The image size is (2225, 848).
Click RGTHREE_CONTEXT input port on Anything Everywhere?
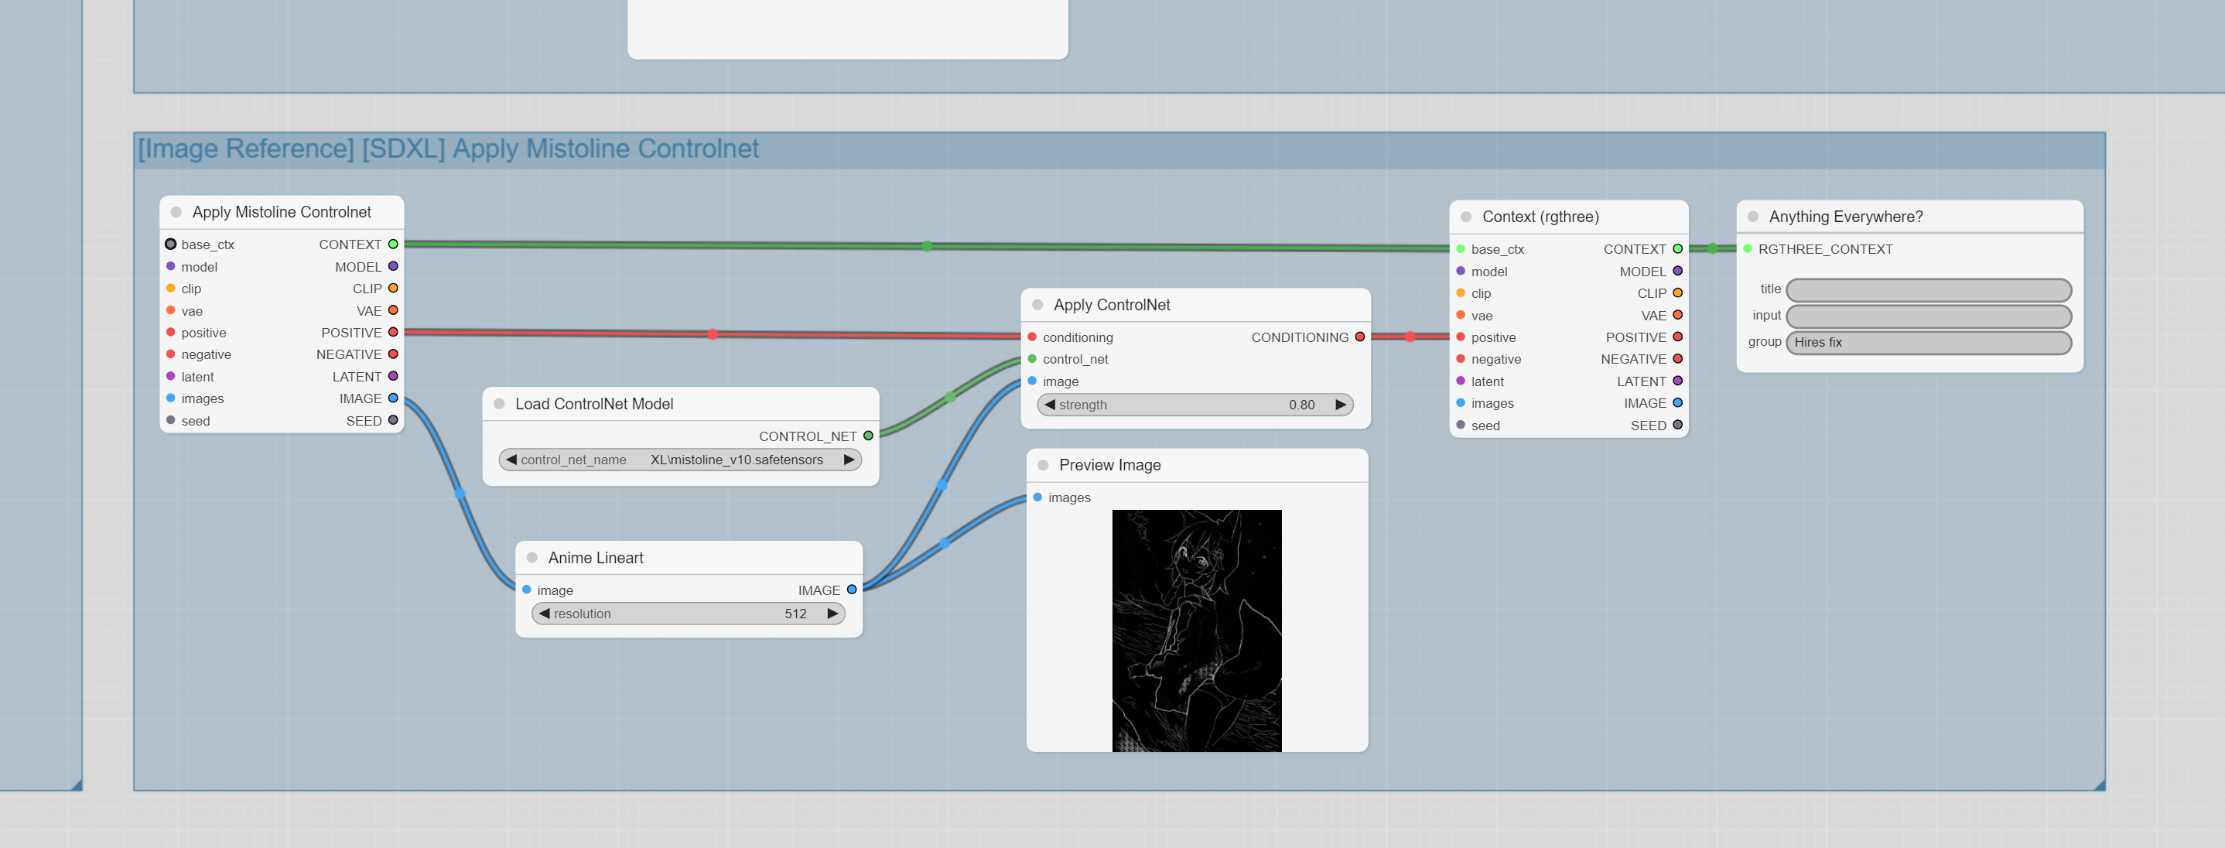[x=1748, y=248]
